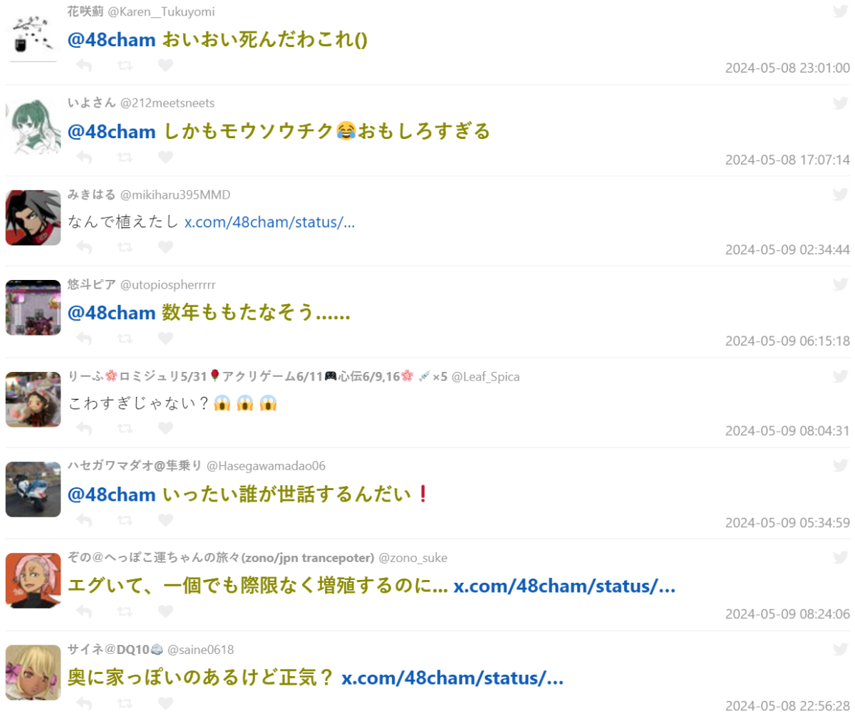Open the avatar of user @saine0618

[x=33, y=673]
